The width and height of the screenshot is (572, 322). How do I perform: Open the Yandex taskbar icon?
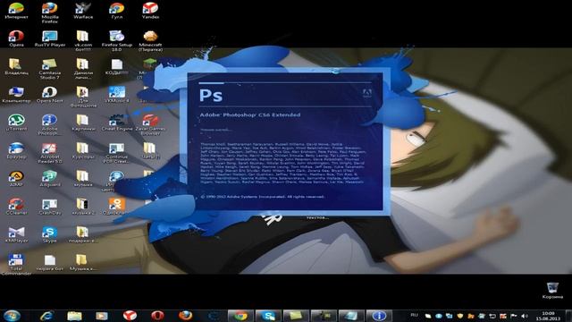pyautogui.click(x=130, y=316)
